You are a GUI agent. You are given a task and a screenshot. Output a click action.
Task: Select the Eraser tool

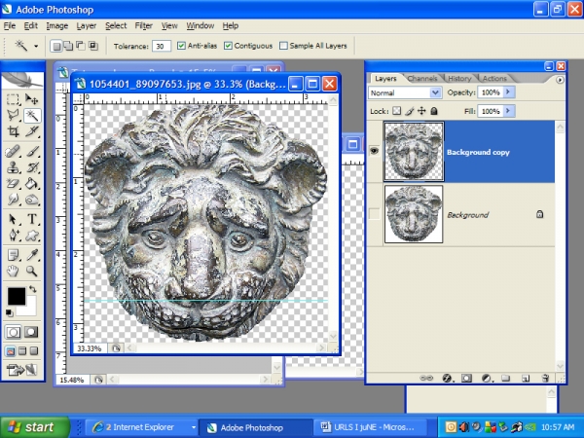[x=13, y=184]
